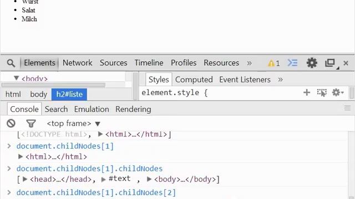The image size is (355, 199).
Task: Click the Elements tree horizontal scrollbar
Action: click(x=53, y=85)
